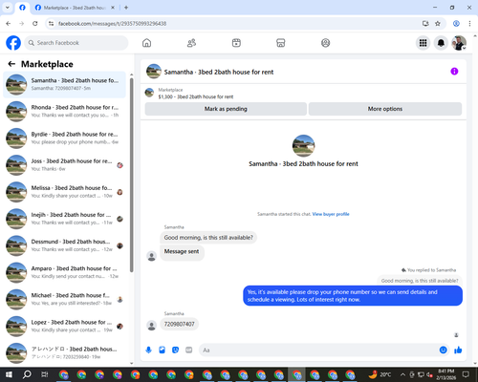This screenshot has height=382, width=478.
Task: Open the Facebook logo home link
Action: point(13,43)
